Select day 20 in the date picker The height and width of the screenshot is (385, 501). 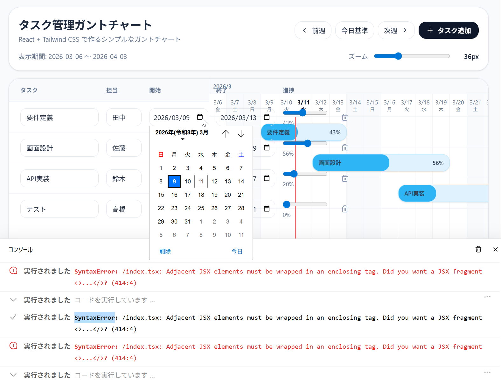[x=228, y=195]
